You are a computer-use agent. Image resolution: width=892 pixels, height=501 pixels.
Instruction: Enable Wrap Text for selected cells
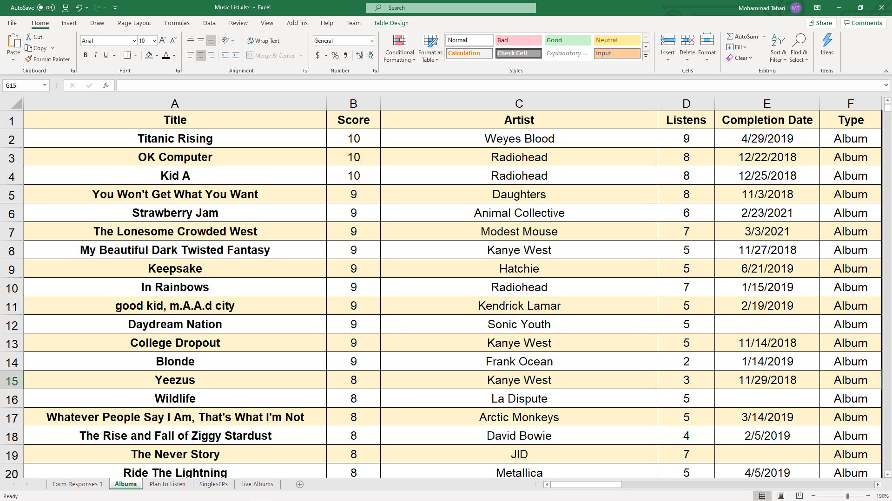click(263, 40)
